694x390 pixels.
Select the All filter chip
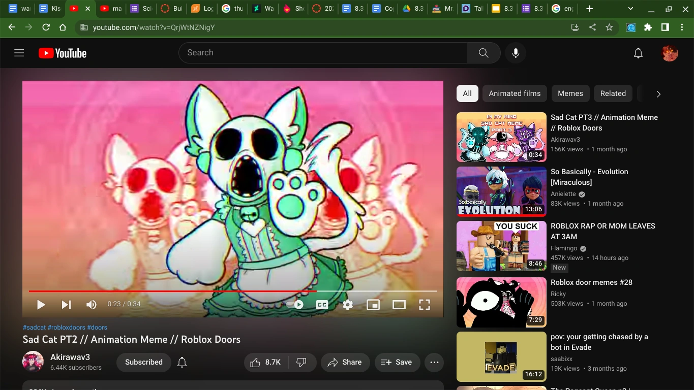coord(467,93)
